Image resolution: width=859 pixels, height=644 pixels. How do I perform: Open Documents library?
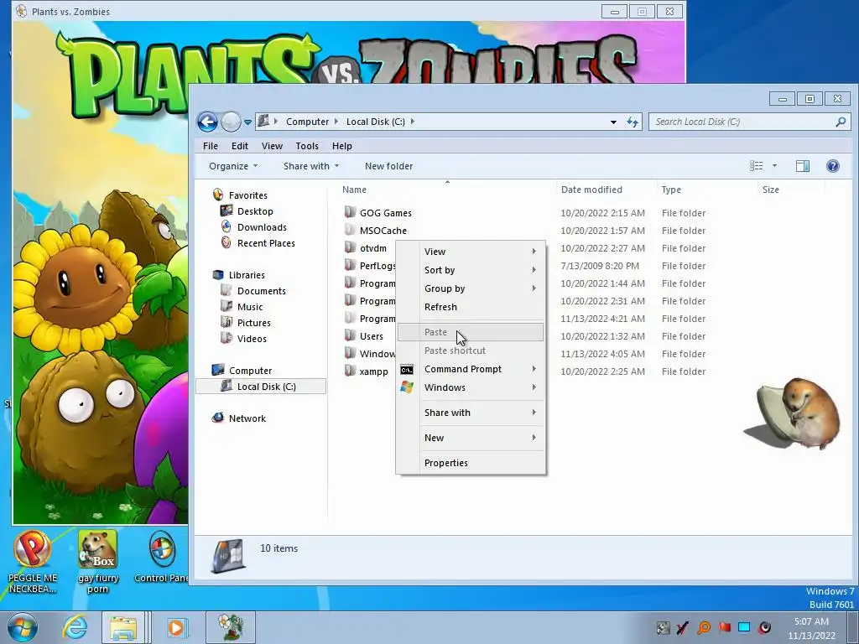pos(262,291)
